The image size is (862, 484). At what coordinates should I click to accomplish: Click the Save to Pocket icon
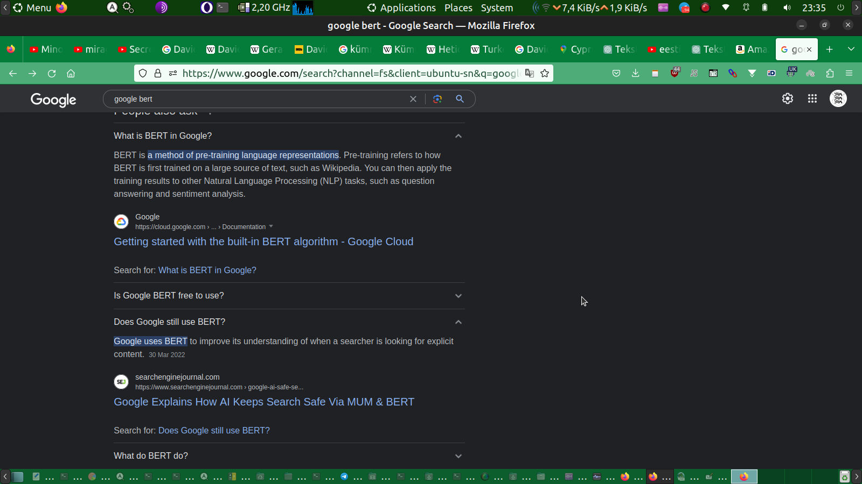616,74
